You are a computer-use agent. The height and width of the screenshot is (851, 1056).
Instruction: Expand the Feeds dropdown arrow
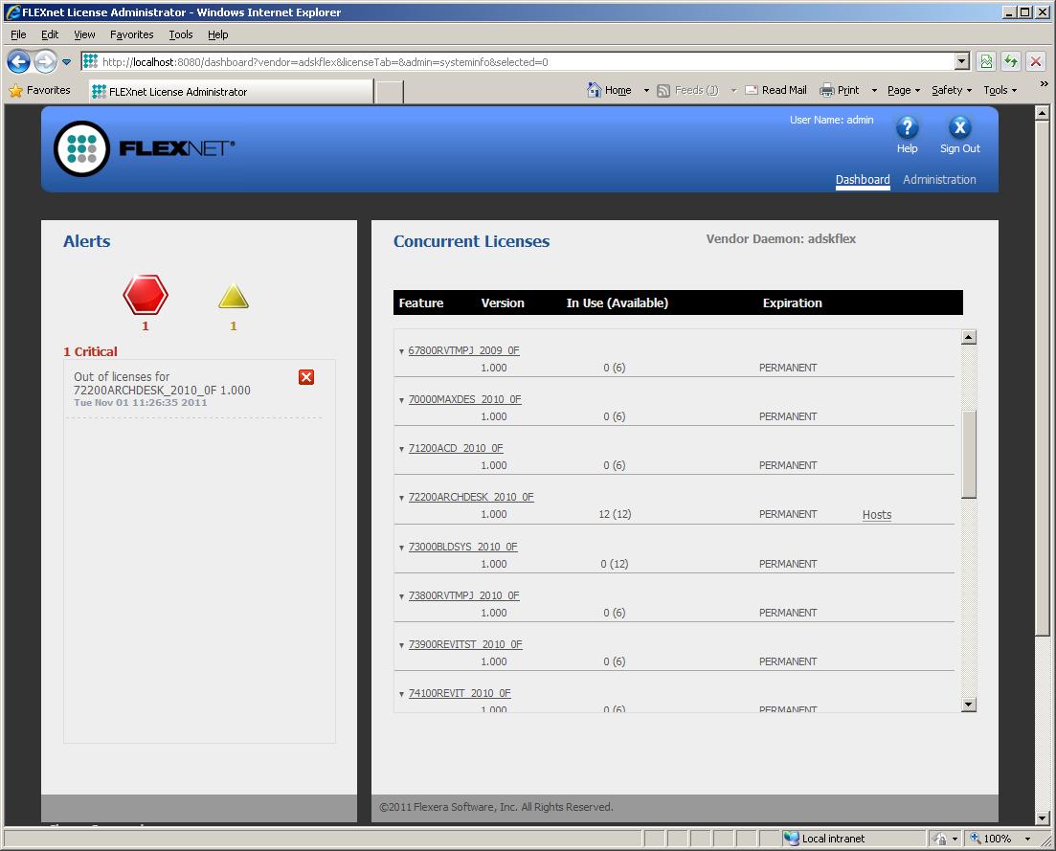pyautogui.click(x=733, y=90)
